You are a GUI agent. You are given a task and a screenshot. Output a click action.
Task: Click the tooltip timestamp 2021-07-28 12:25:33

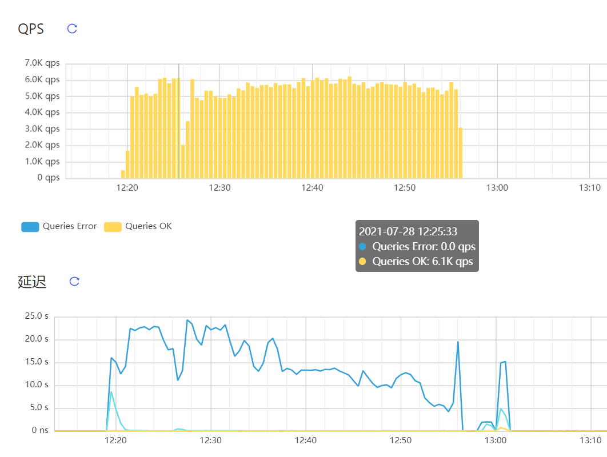408,231
